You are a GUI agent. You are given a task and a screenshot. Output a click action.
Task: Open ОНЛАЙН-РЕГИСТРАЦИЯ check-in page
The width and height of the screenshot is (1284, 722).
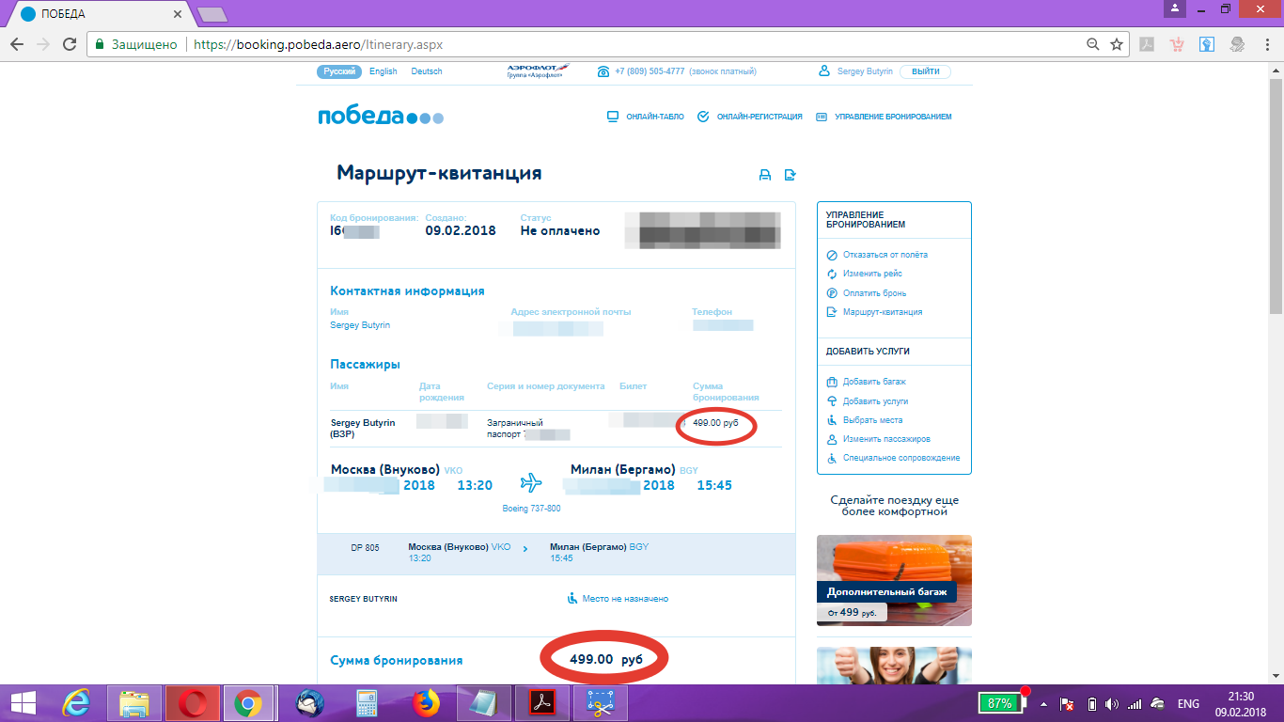point(750,117)
